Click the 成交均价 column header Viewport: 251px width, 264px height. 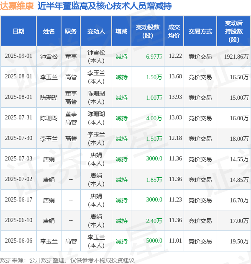pos(174,31)
